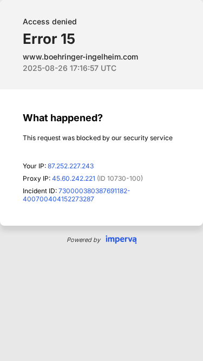Click the second line of the incident ID
The height and width of the screenshot is (361, 203).
coord(58,199)
